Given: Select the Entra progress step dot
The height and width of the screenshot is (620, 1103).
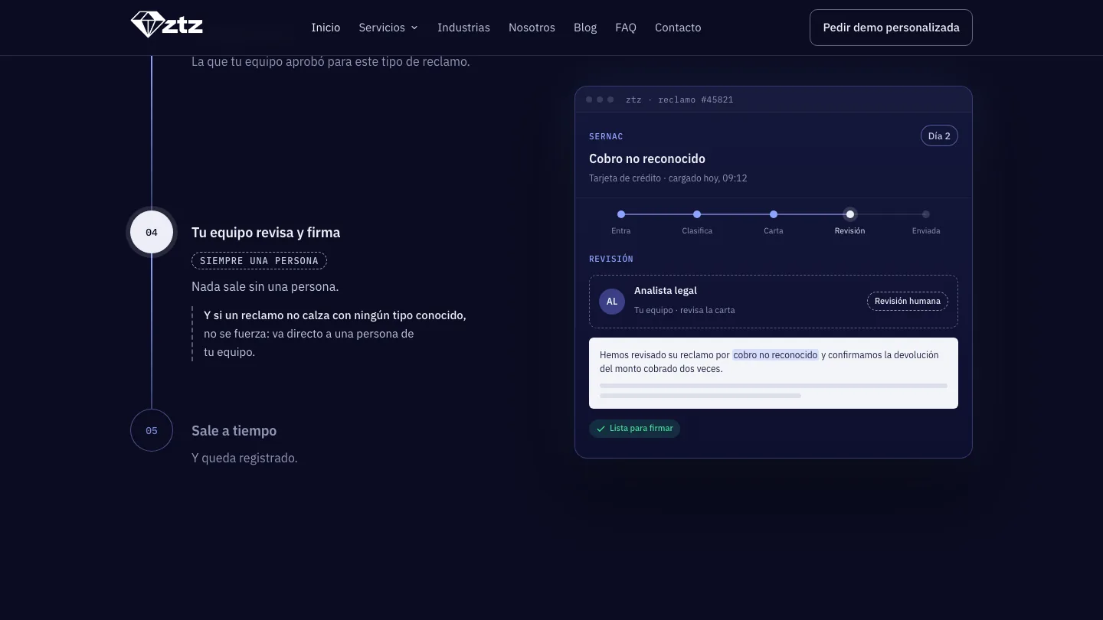Looking at the screenshot, I should click(x=621, y=214).
